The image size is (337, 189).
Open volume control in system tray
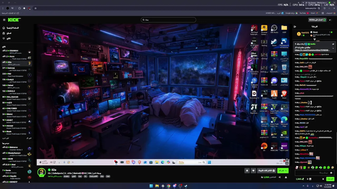pos(320,186)
